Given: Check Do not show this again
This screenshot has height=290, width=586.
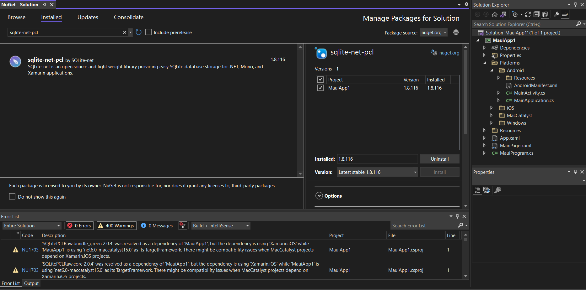Looking at the screenshot, I should coord(12,196).
